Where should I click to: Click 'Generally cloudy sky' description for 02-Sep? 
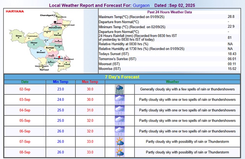click(x=187, y=89)
